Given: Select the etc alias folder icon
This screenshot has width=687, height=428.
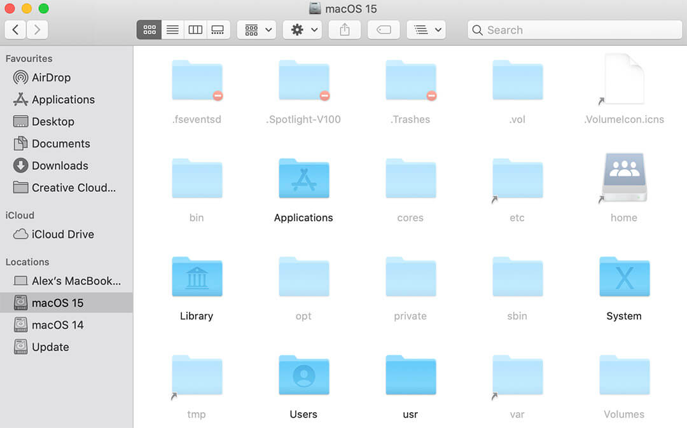Looking at the screenshot, I should (517, 179).
